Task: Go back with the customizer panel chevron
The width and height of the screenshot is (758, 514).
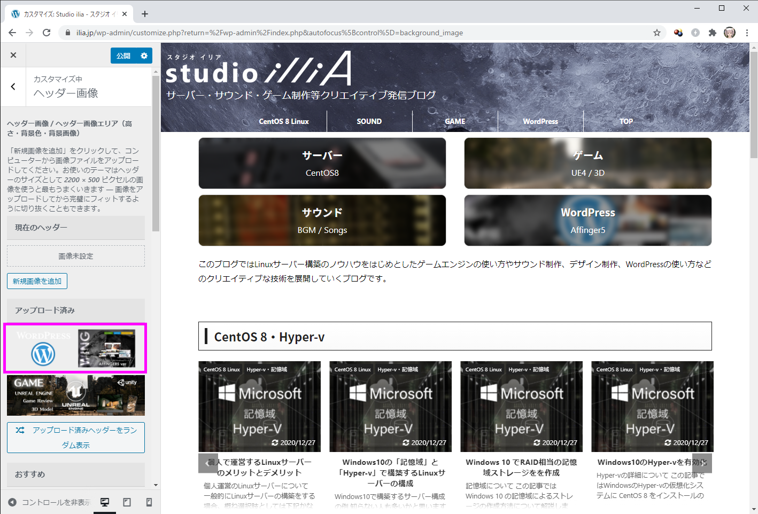Action: click(x=13, y=87)
